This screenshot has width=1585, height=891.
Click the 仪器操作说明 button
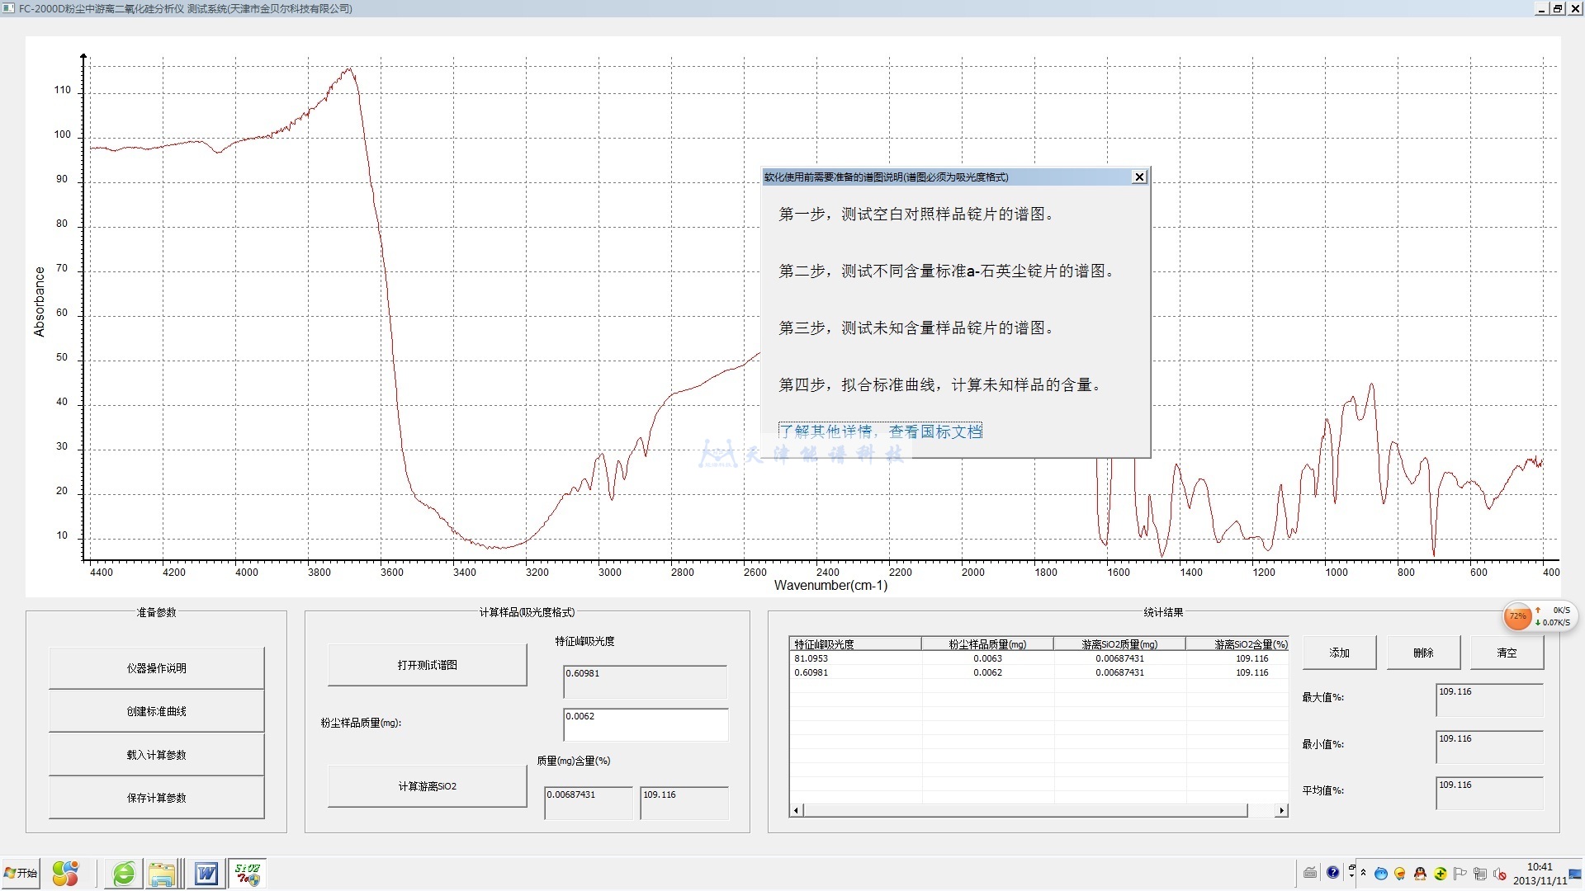[x=156, y=668]
